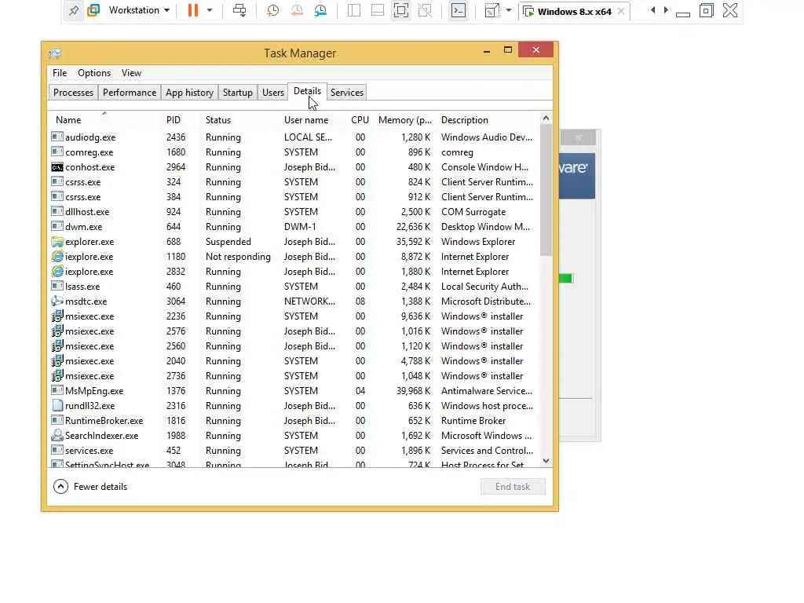Close the Windows 8.x x64 tab
Image resolution: width=804 pixels, height=603 pixels.
[x=621, y=11]
